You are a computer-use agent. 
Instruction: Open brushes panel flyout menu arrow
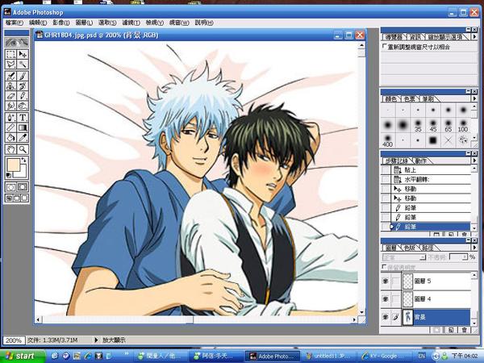pos(474,98)
